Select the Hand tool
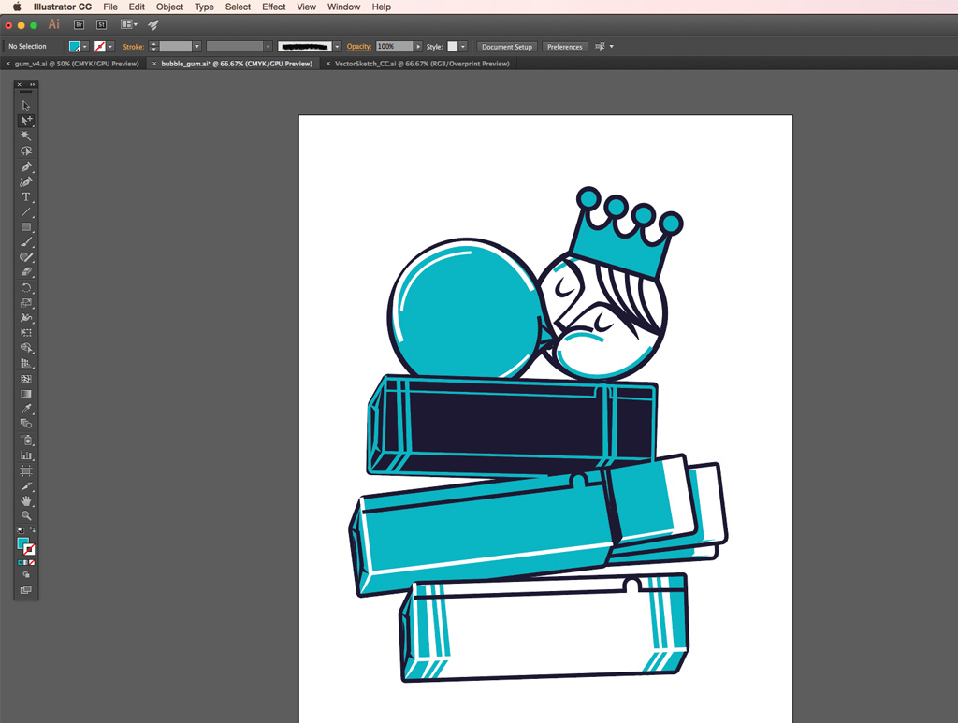This screenshot has height=723, width=958. [x=26, y=500]
